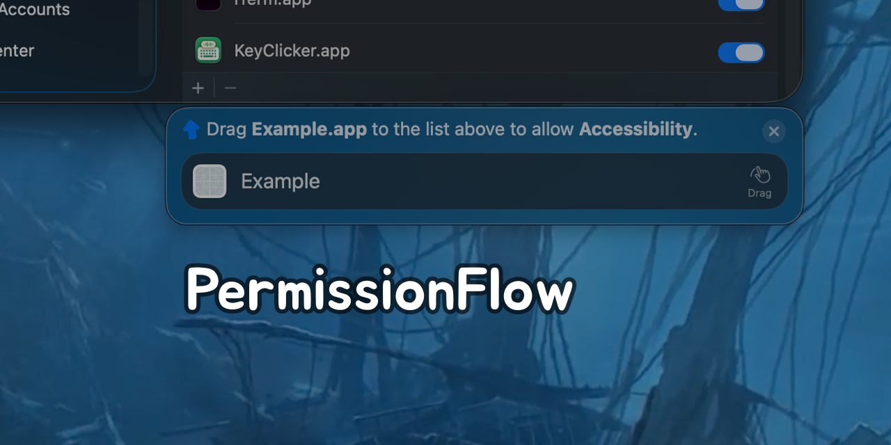Click the iTerm.app icon in the list

click(x=207, y=3)
